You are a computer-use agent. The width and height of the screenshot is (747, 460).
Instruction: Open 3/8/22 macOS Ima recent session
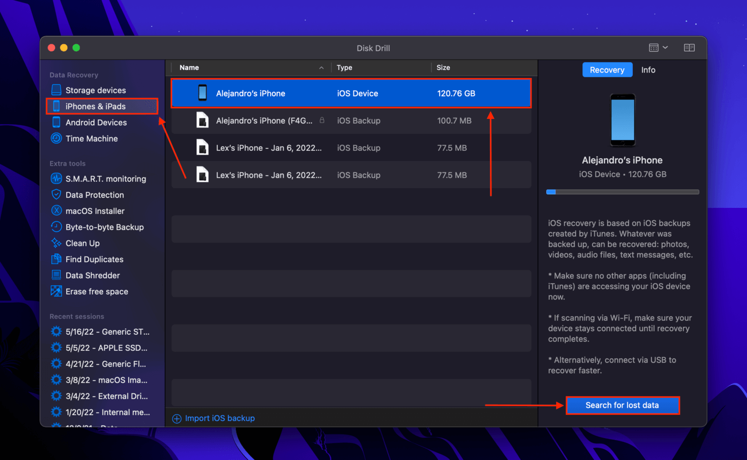[100, 380]
